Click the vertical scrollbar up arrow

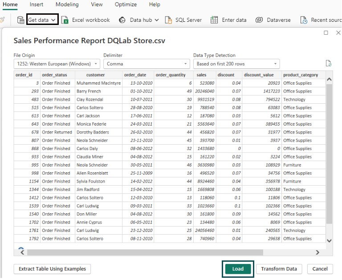pos(329,79)
